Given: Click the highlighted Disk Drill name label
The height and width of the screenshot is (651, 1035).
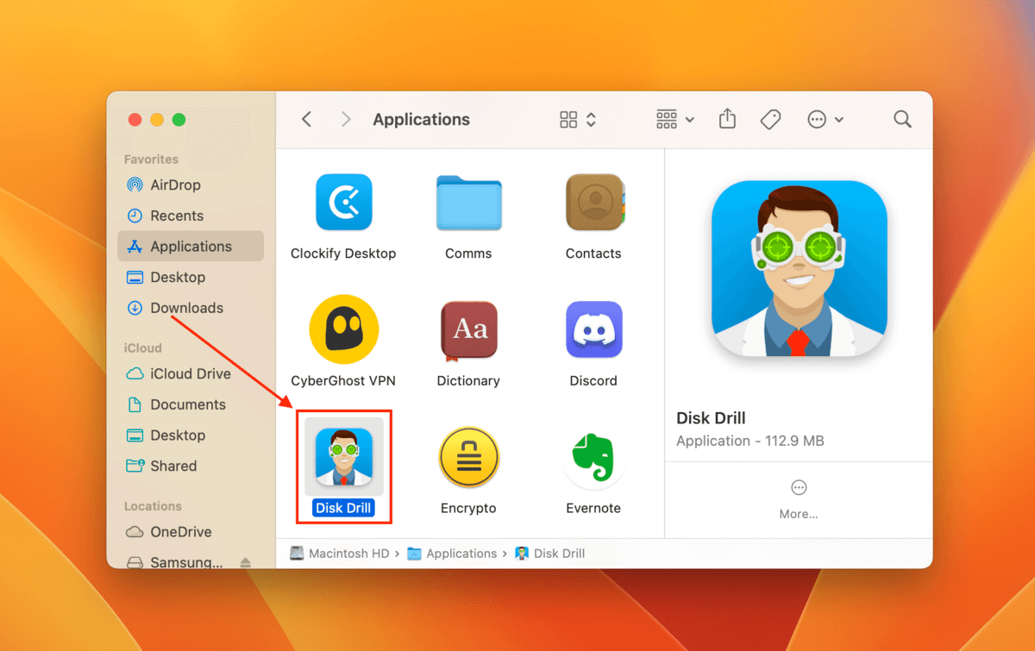Looking at the screenshot, I should pos(343,508).
